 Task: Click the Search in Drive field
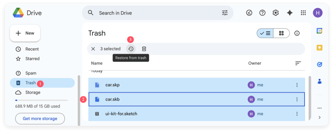158,13
